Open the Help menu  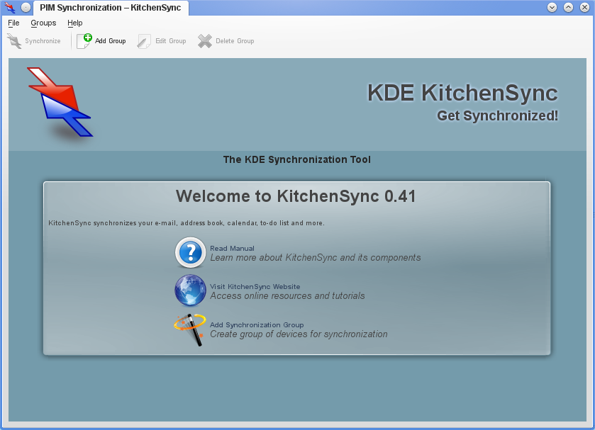[x=74, y=23]
